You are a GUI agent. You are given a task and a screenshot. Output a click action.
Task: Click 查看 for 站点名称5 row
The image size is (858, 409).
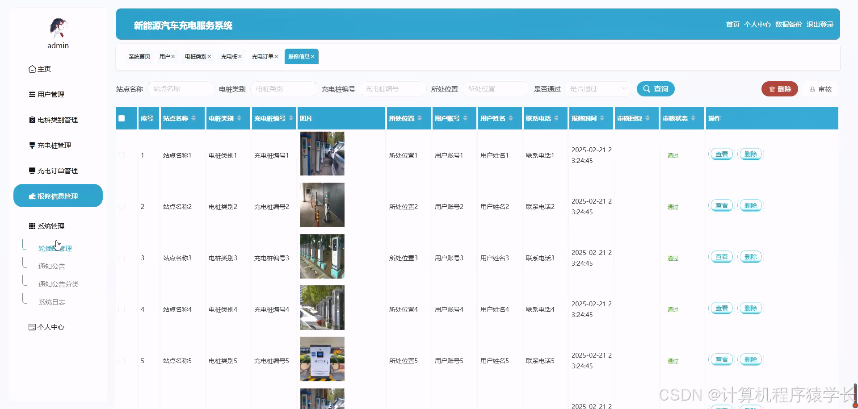[722, 359]
